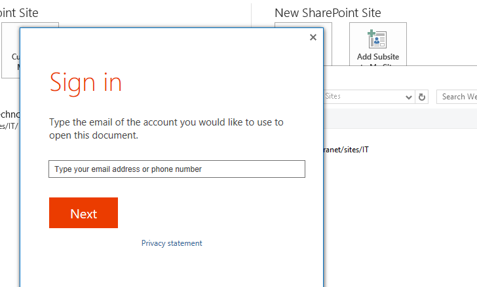Click the truncated 'Point Site' heading at top-left
Viewport: 477px width, 287px height.
[20, 12]
